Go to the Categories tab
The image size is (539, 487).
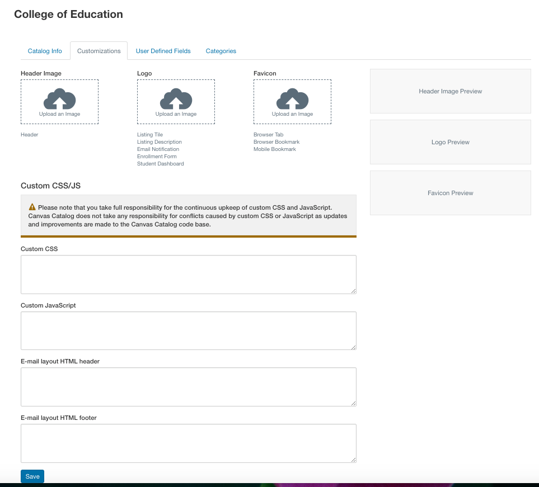click(x=221, y=51)
